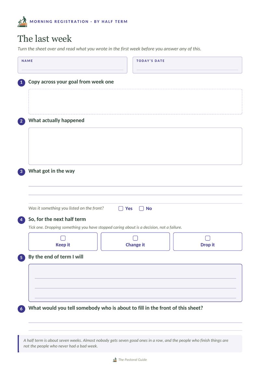
Task: Click the dashed goal from week one box
Action: (x=135, y=102)
